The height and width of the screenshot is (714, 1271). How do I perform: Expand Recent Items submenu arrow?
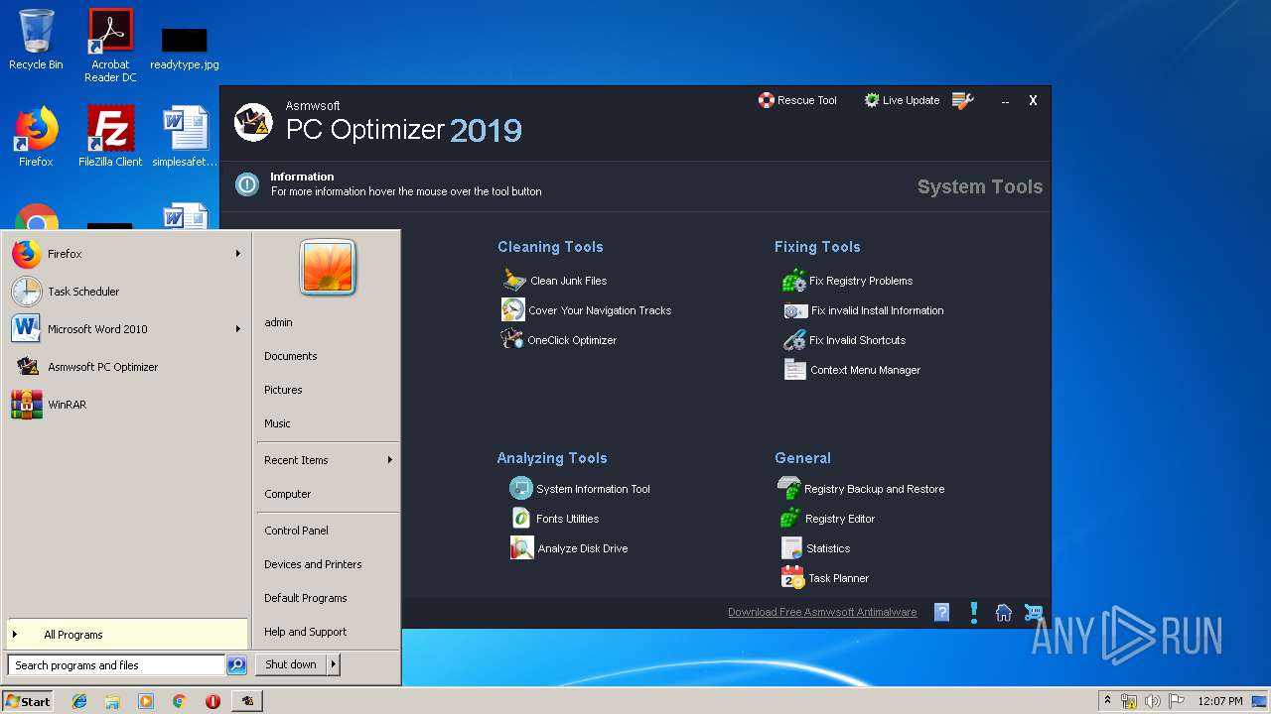[x=390, y=460]
